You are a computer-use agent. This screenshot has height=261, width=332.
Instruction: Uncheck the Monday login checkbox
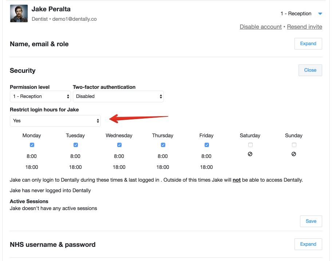pyautogui.click(x=32, y=145)
